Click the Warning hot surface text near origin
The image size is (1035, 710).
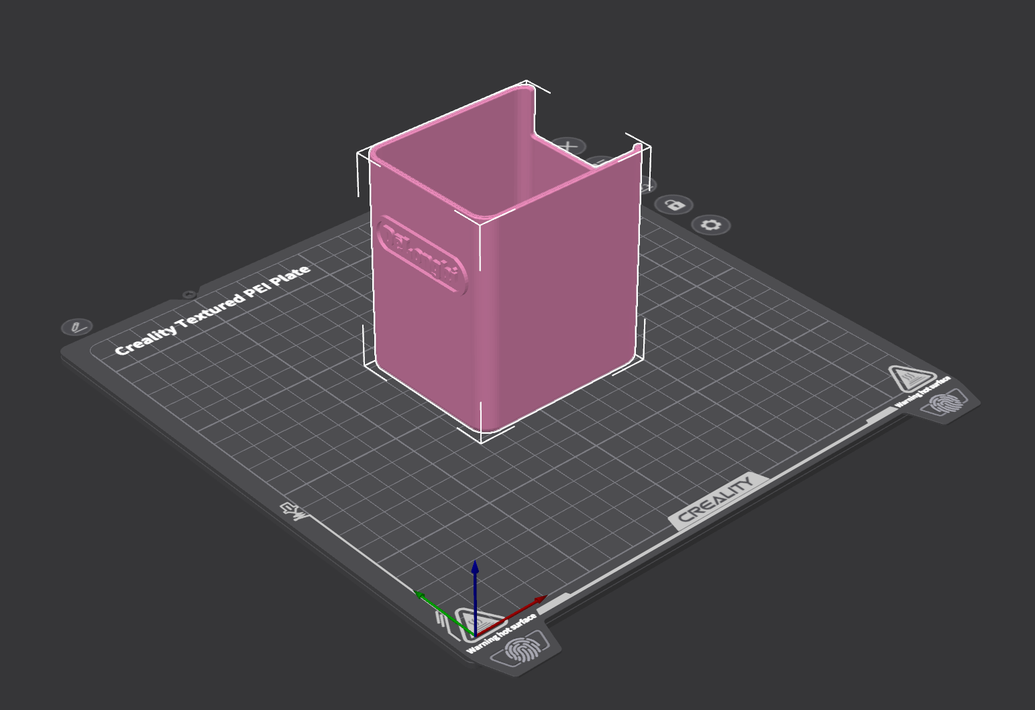point(502,634)
